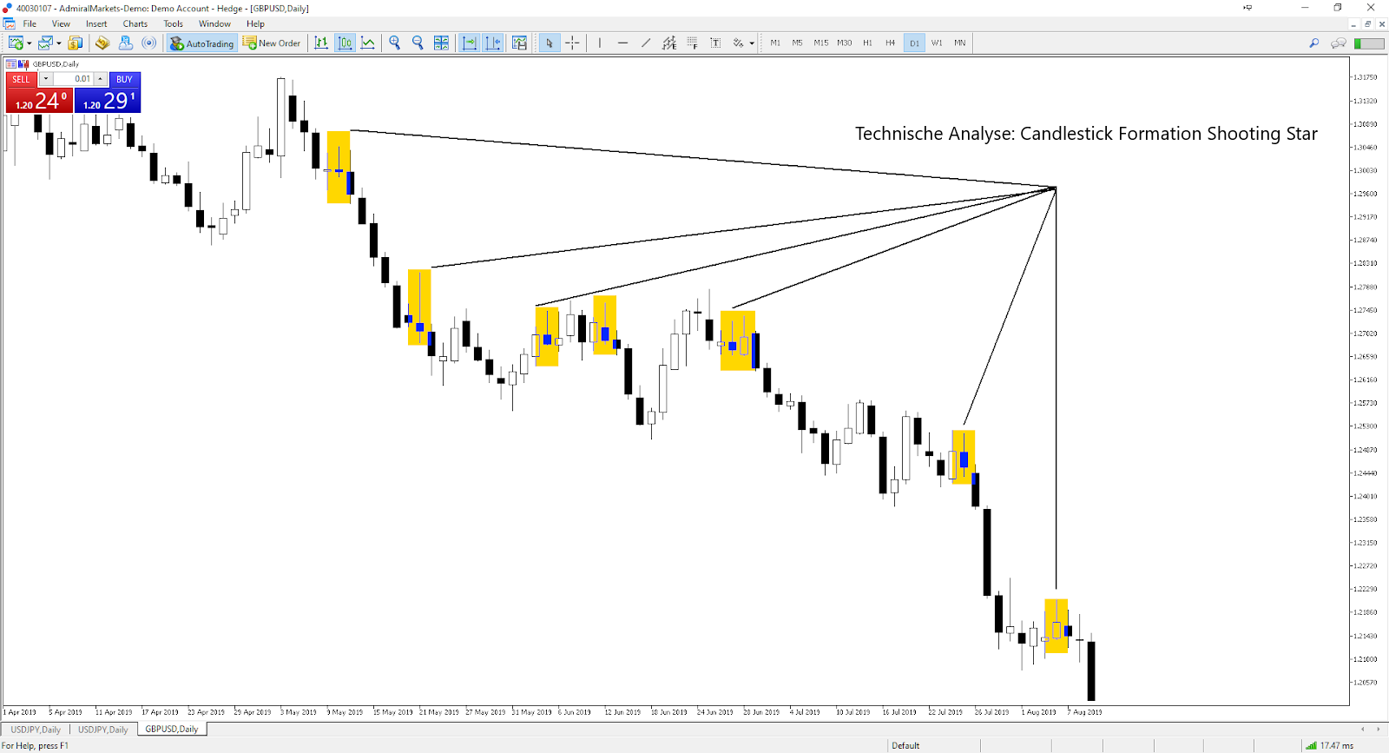
Task: Draw a vertical line object
Action: point(599,43)
